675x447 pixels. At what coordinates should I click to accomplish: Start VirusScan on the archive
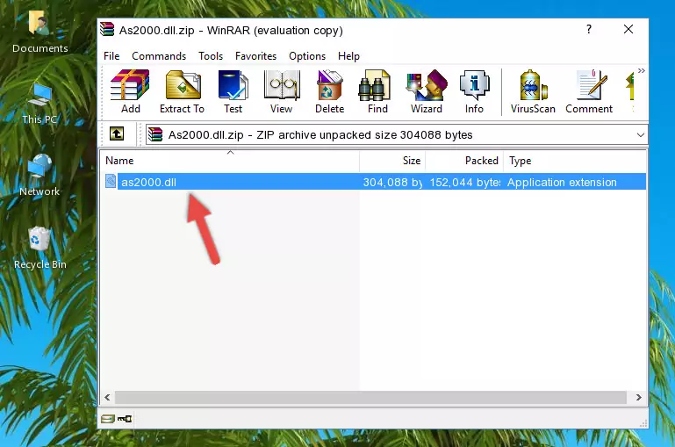point(533,91)
